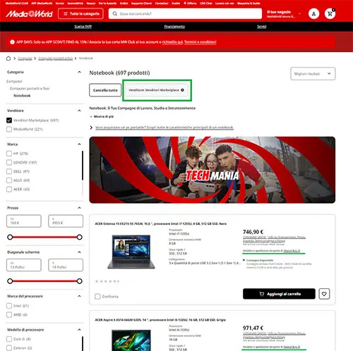
Task: Click Prezzo minimum 160 € field
Action: (24, 221)
